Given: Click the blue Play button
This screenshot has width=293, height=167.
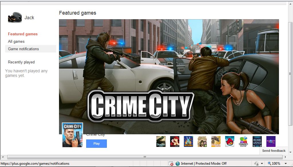Looking at the screenshot, I should click(97, 143).
